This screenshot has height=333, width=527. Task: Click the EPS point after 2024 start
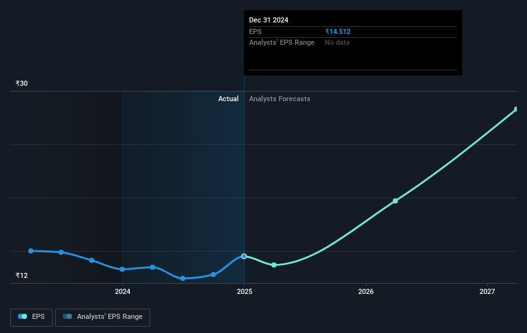(x=153, y=267)
